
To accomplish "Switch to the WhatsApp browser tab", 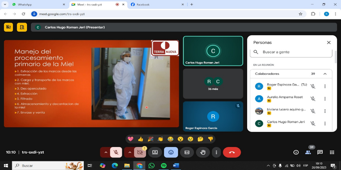I will coord(36,4).
